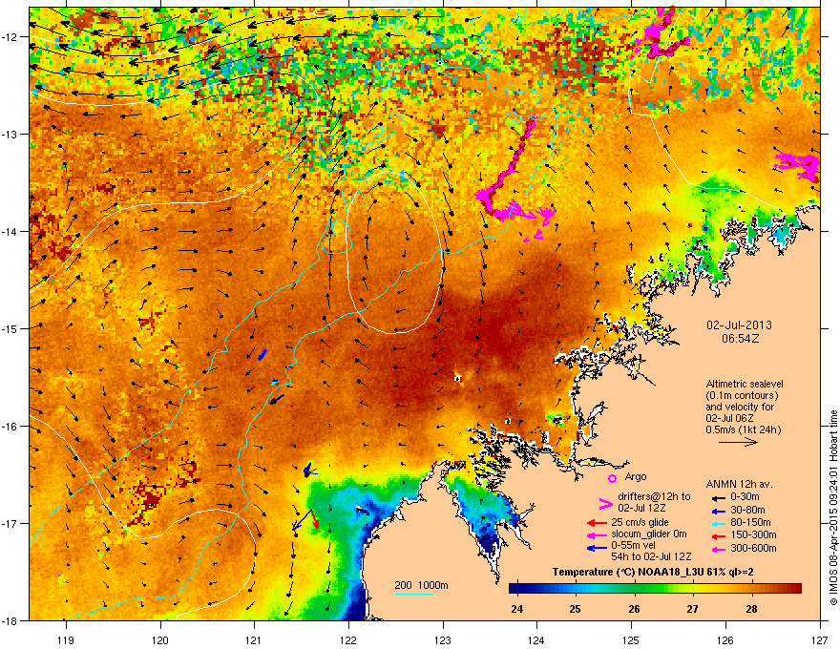Click the longitude axis label 126
Screen dimensions: 840x649
(x=725, y=639)
